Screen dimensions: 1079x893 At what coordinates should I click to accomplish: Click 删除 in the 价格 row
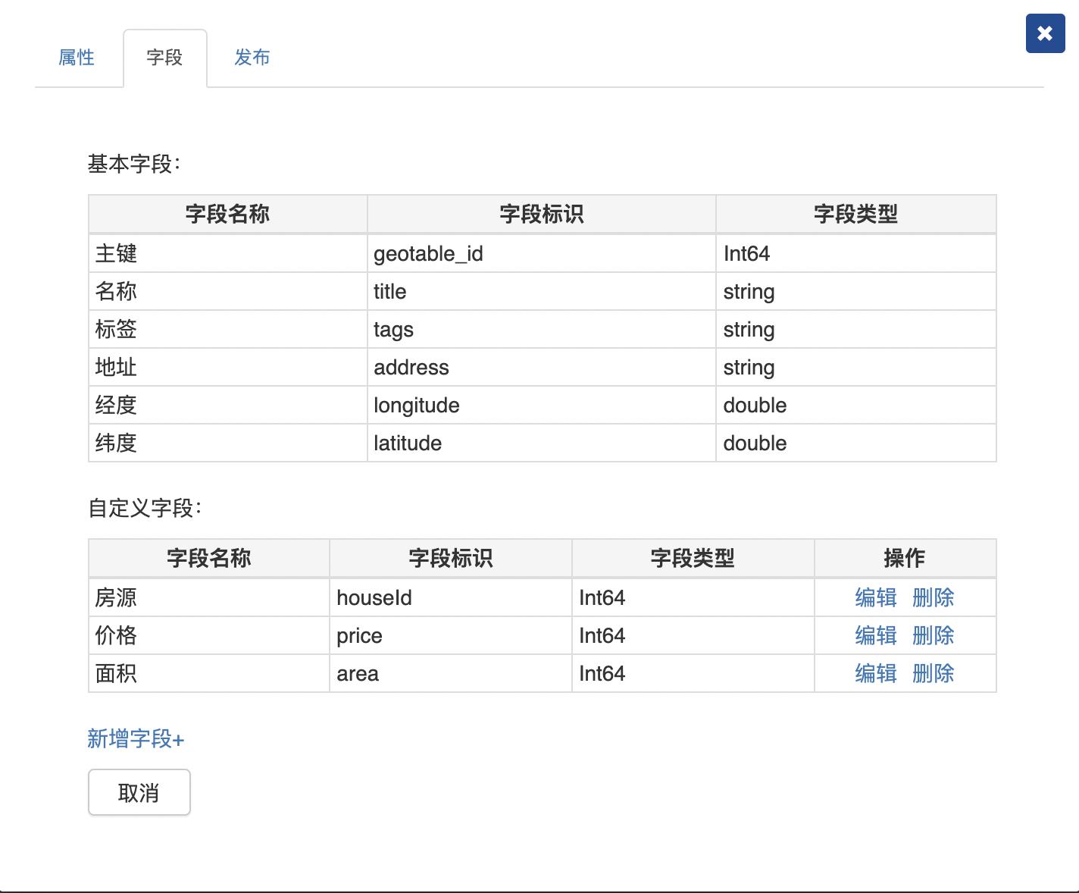pyautogui.click(x=933, y=635)
